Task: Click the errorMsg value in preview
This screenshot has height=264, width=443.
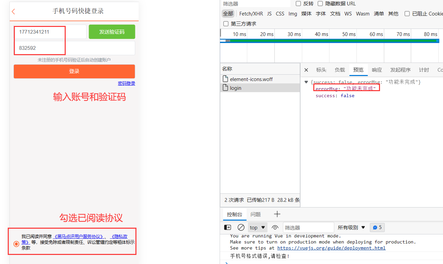Action: 359,88
